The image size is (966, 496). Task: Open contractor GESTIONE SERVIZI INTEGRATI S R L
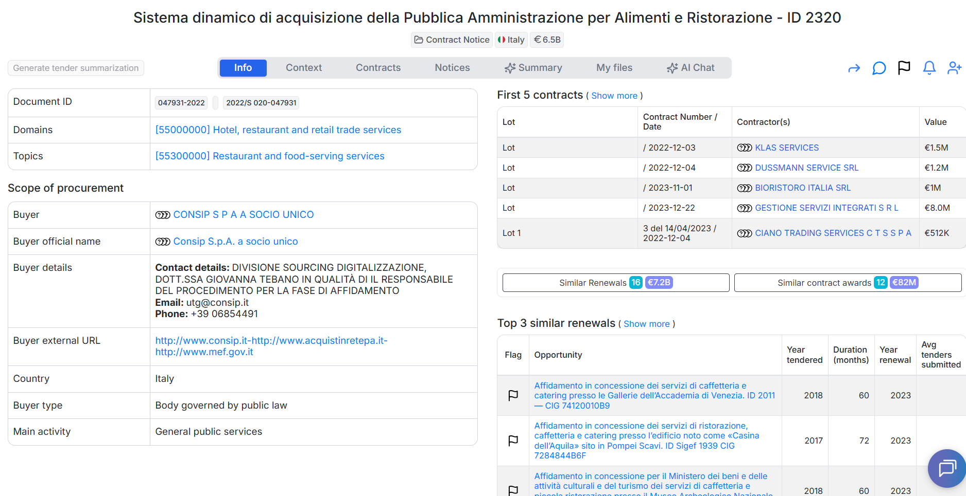coord(826,208)
